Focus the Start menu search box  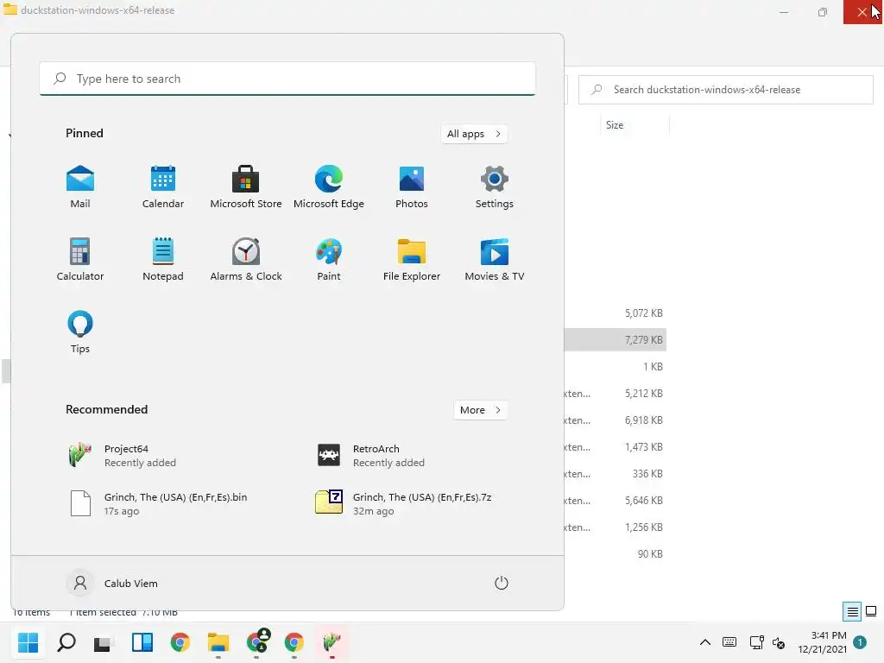287,79
